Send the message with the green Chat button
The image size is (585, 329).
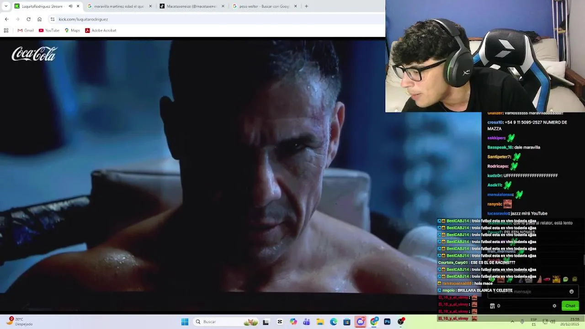[x=570, y=306]
